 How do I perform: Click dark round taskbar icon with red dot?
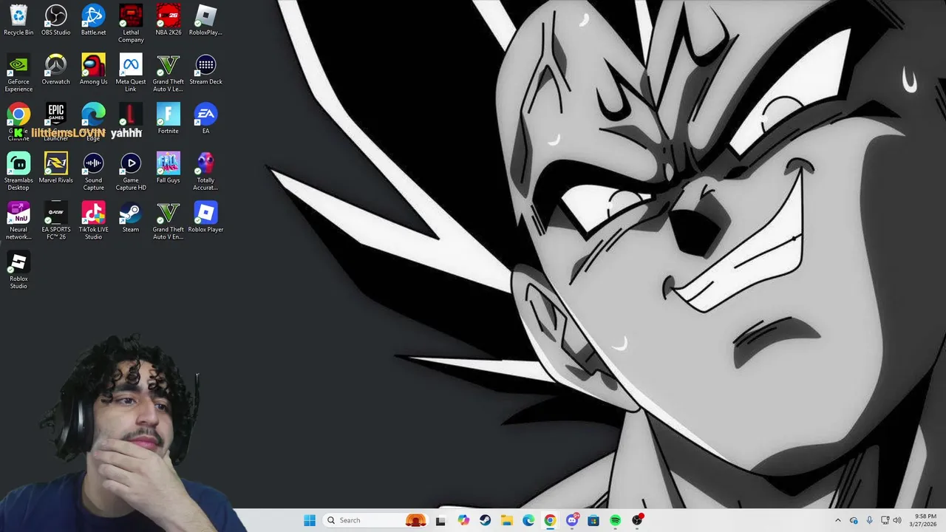pyautogui.click(x=638, y=520)
